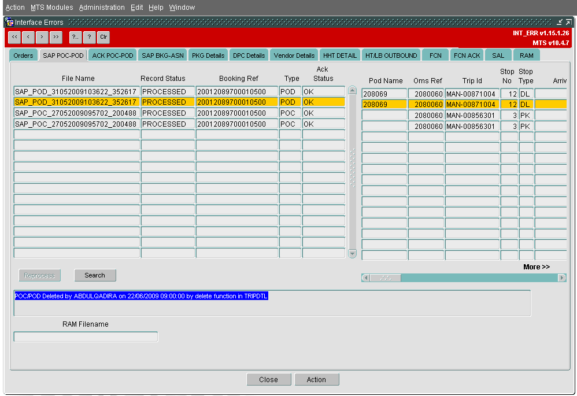This screenshot has width=577, height=396.
Task: Click the horizontal scrollbar left arrow
Action: point(365,278)
